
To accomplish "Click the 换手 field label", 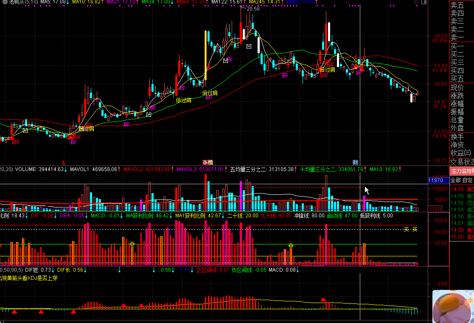I will (457, 137).
